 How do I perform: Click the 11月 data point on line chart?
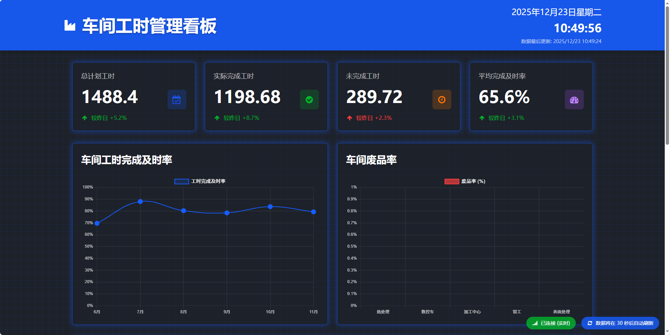(314, 212)
